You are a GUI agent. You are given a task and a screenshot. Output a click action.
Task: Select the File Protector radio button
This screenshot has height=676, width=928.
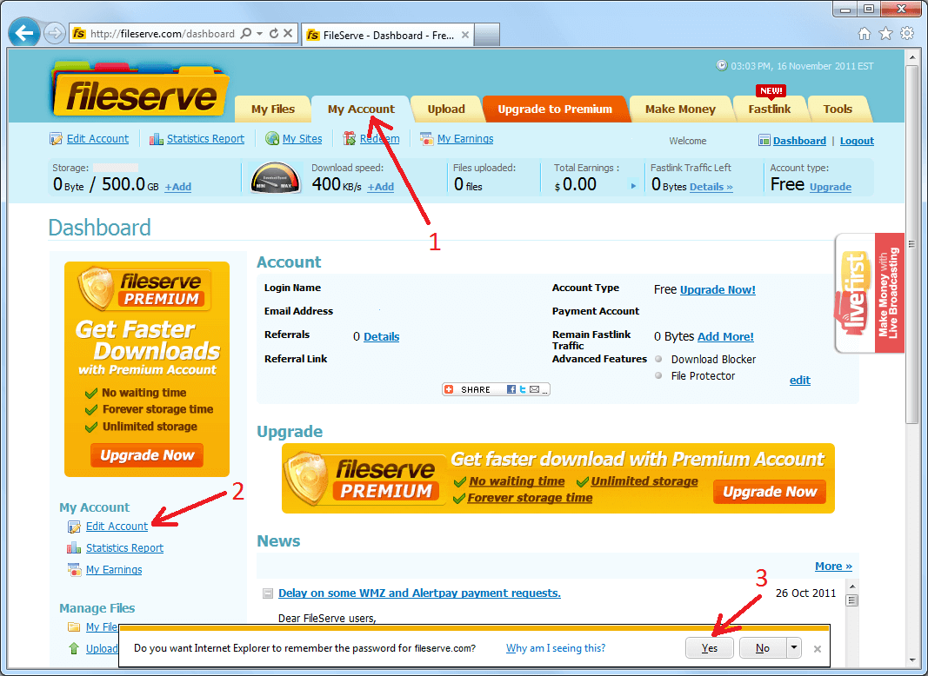point(658,375)
